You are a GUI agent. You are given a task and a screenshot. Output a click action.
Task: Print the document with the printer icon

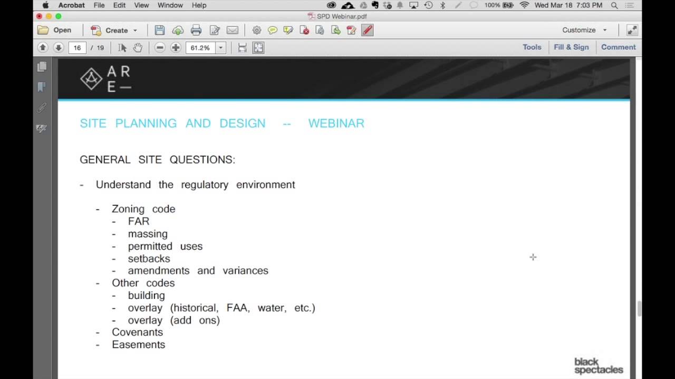tap(196, 30)
